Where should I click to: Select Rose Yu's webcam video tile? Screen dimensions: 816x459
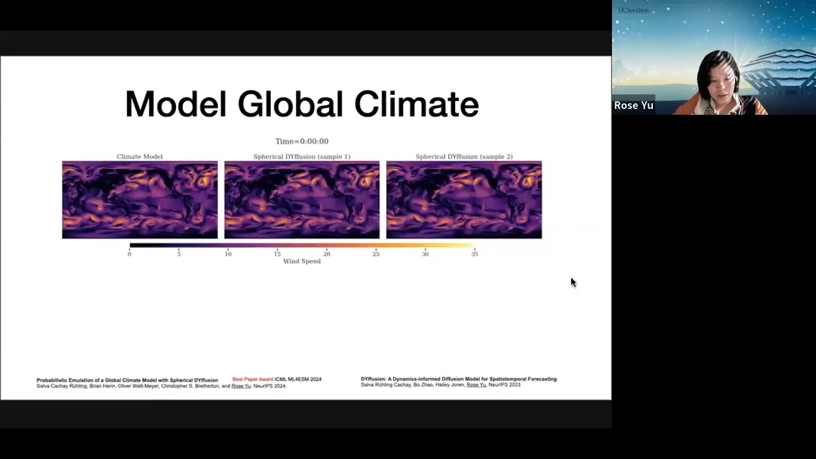pyautogui.click(x=714, y=57)
